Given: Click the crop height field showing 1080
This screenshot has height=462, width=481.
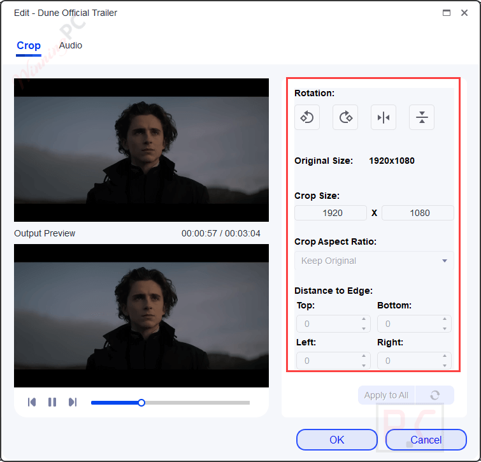Looking at the screenshot, I should 418,213.
